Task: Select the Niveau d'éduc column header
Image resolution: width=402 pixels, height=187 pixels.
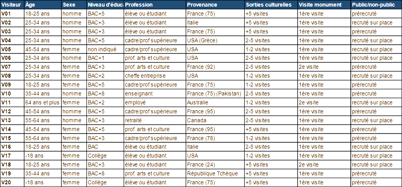Action: (x=105, y=5)
